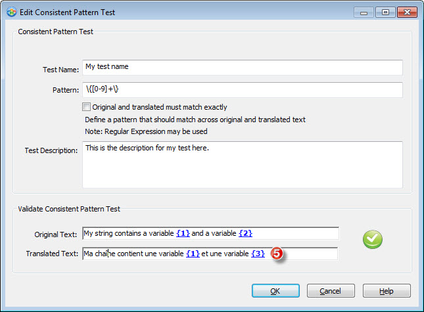
Task: Open Help for this dialog
Action: [x=387, y=291]
